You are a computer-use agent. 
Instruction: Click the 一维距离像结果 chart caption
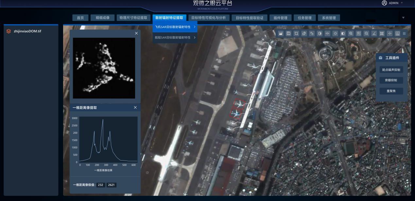point(103,170)
